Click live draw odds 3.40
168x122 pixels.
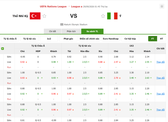(x=132, y=78)
